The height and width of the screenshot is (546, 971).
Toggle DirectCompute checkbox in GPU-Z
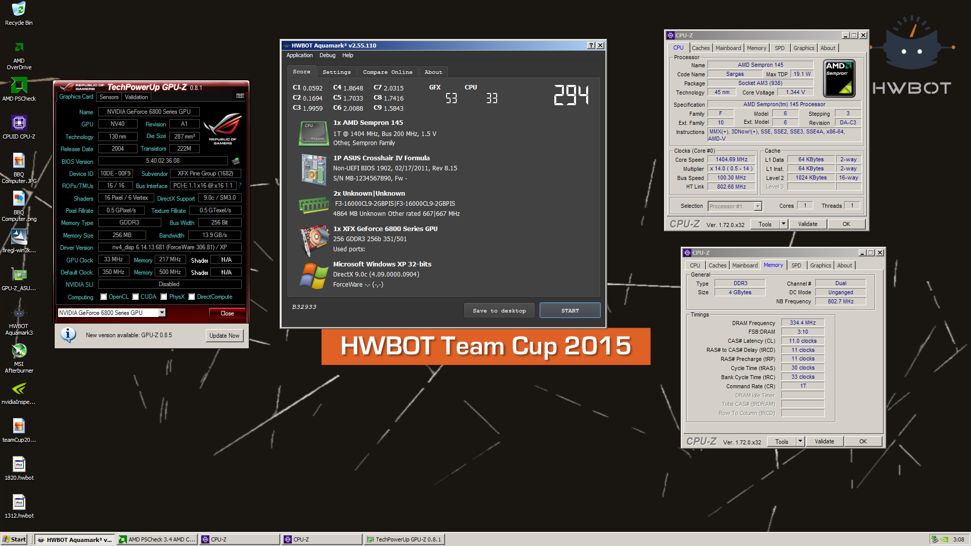point(192,297)
